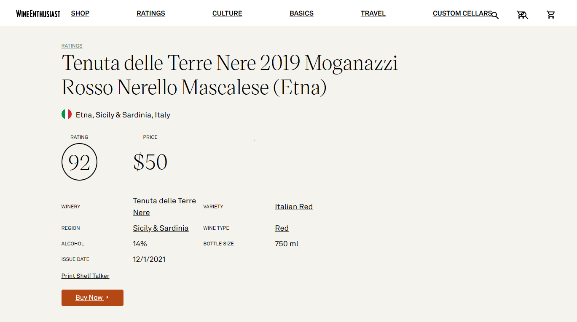Screen dimensions: 577x322
Task: Click the 92 rating circle
Action: pos(79,162)
